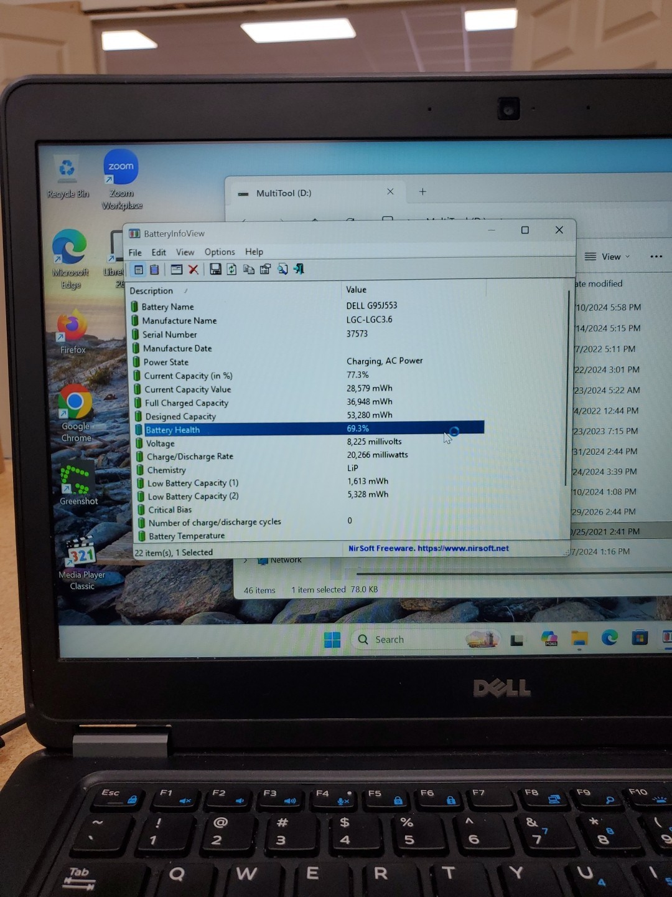The height and width of the screenshot is (897, 672).
Task: Open Microsoft 365 from the taskbar
Action: [549, 638]
